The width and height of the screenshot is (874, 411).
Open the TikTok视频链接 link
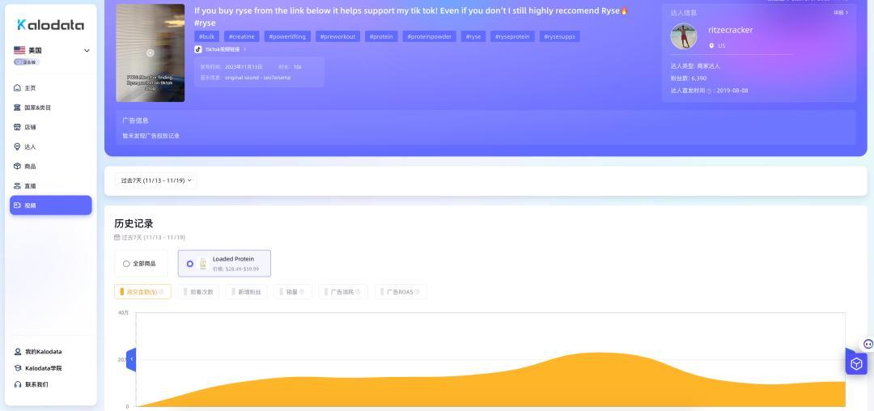click(x=223, y=49)
